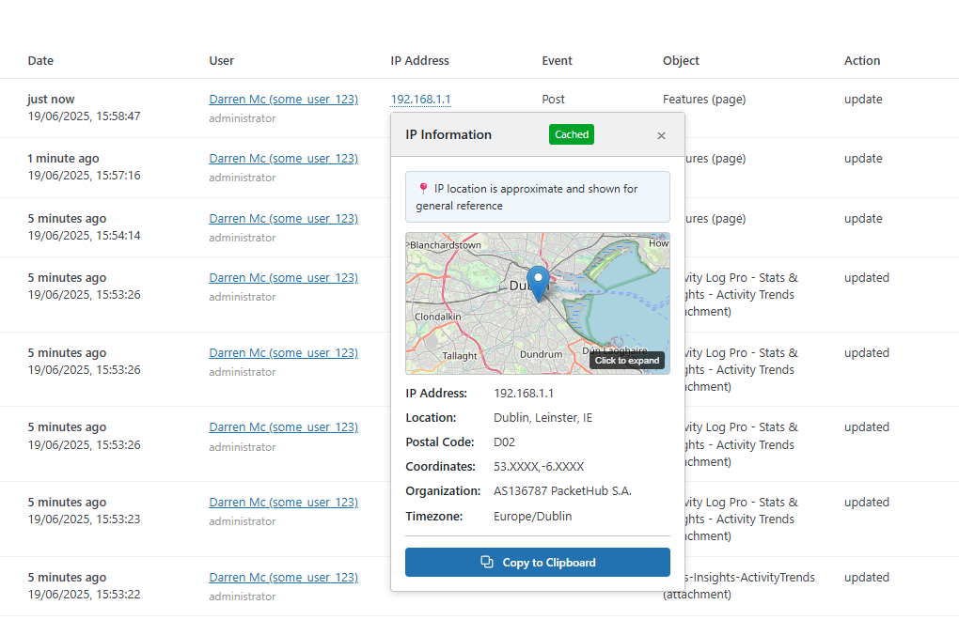This screenshot has width=959, height=620.
Task: Click the X to close IP Information popup
Action: (661, 134)
